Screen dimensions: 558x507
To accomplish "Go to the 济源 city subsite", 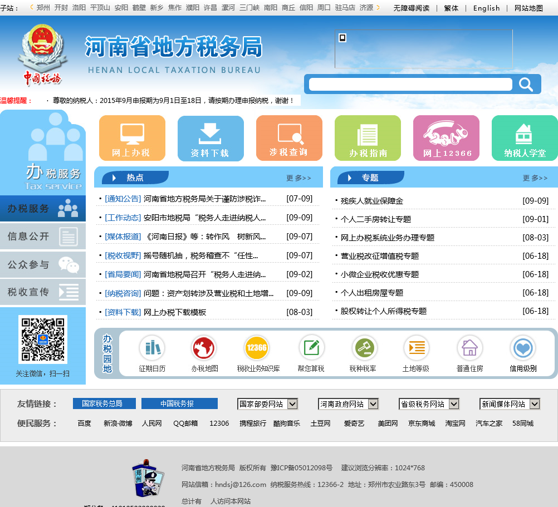I will click(x=366, y=7).
